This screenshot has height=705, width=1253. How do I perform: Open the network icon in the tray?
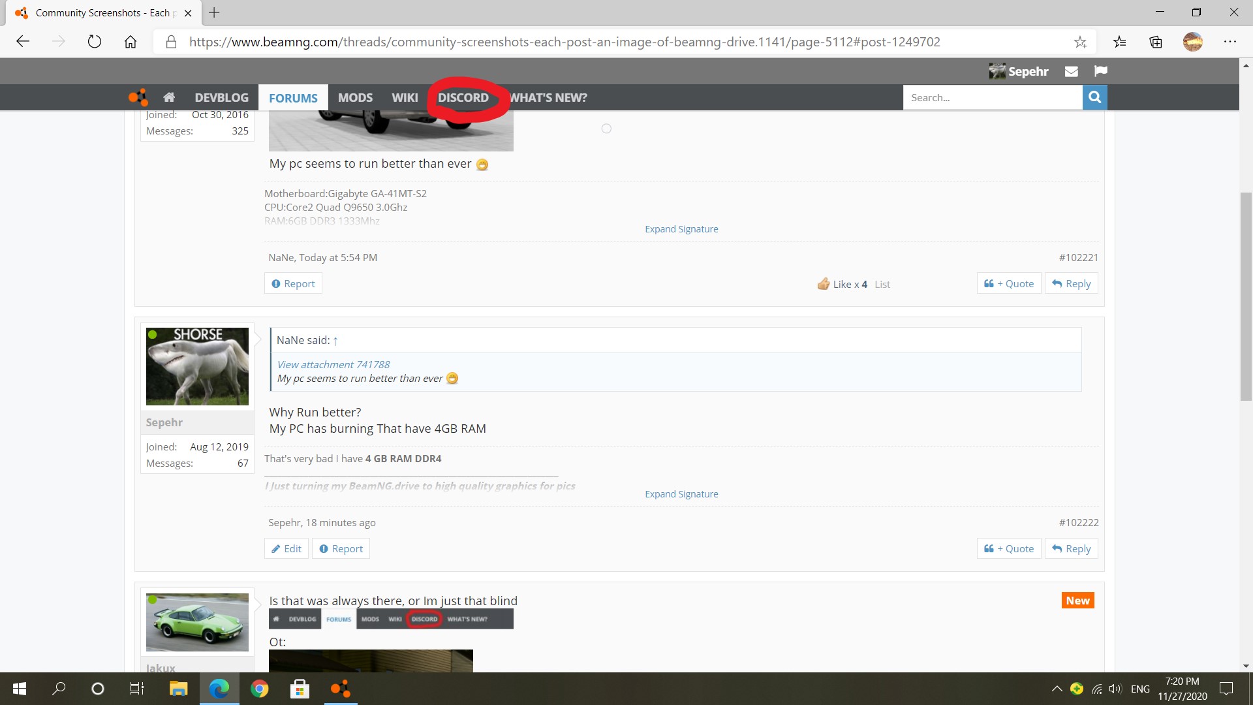[1097, 689]
